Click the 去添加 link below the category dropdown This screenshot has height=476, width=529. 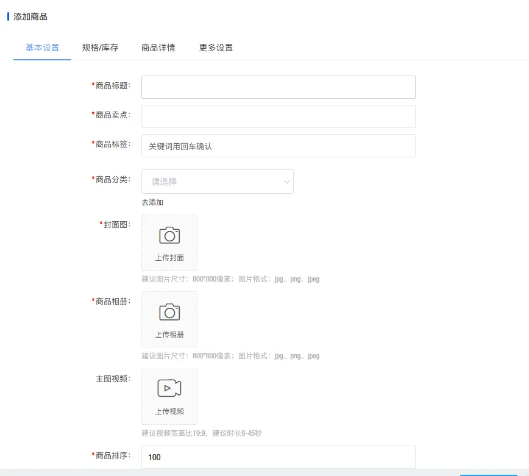point(151,202)
